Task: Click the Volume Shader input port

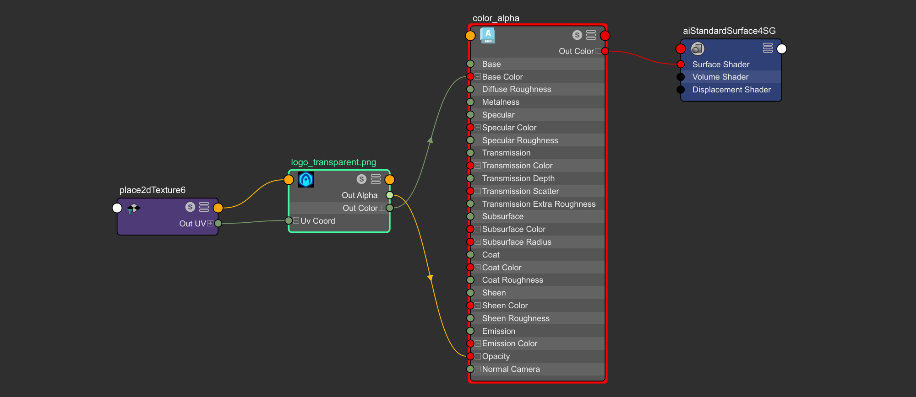Action: 681,77
